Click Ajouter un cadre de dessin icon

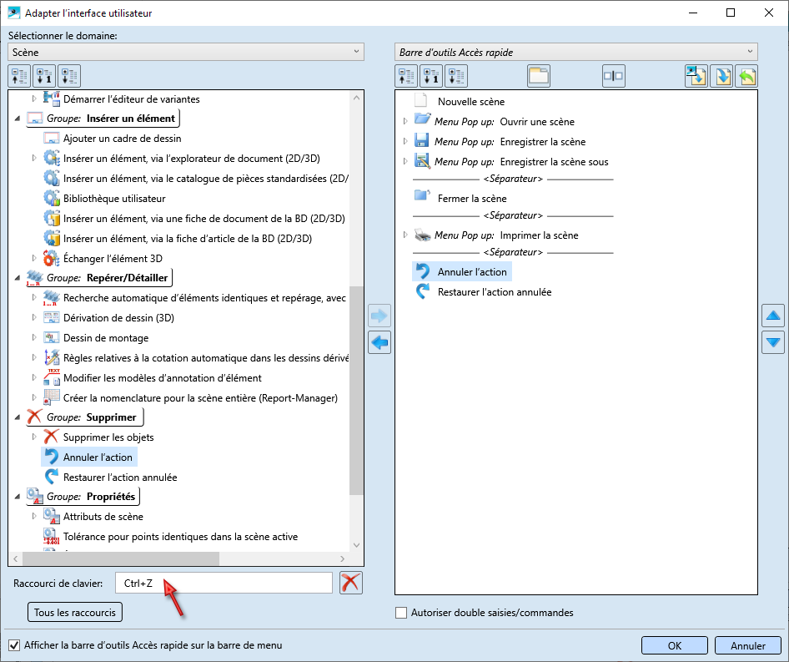pos(52,138)
